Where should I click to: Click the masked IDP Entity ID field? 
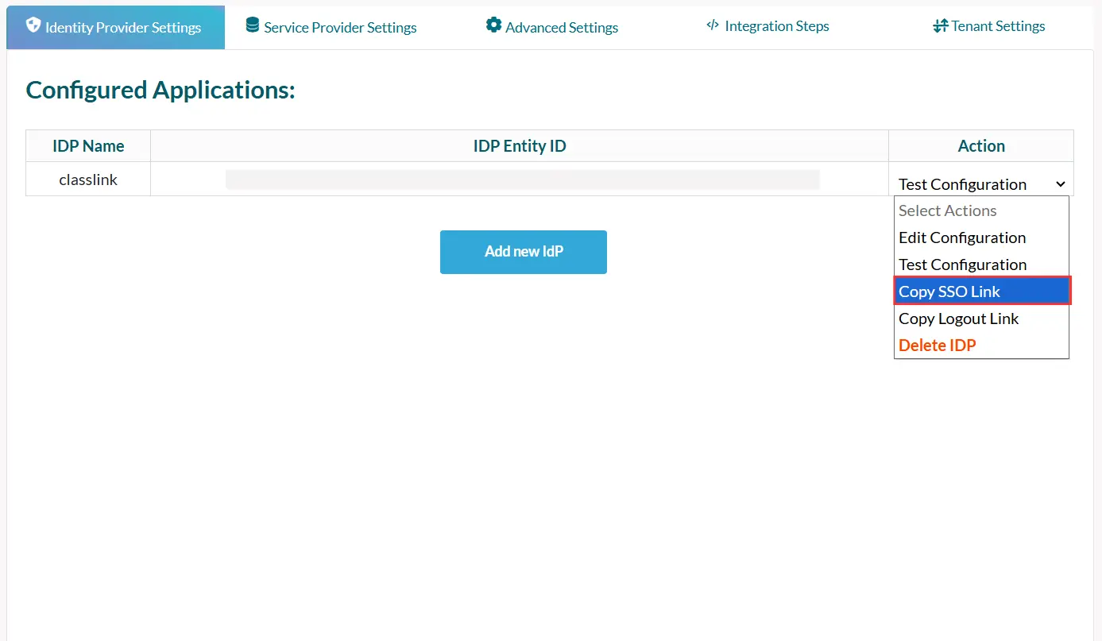(523, 179)
